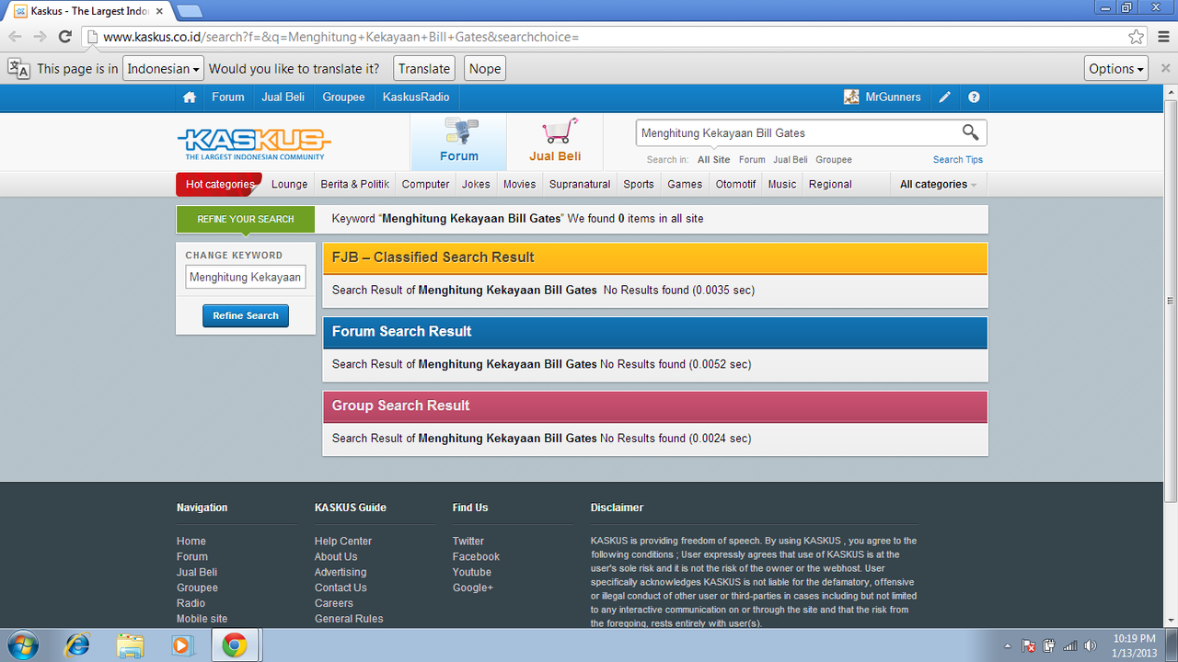
Task: Launch Internet Explorer from taskbar
Action: tap(77, 645)
